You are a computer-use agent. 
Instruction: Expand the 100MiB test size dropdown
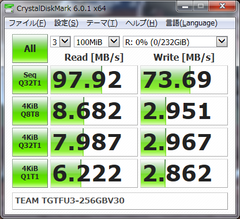click(x=114, y=42)
